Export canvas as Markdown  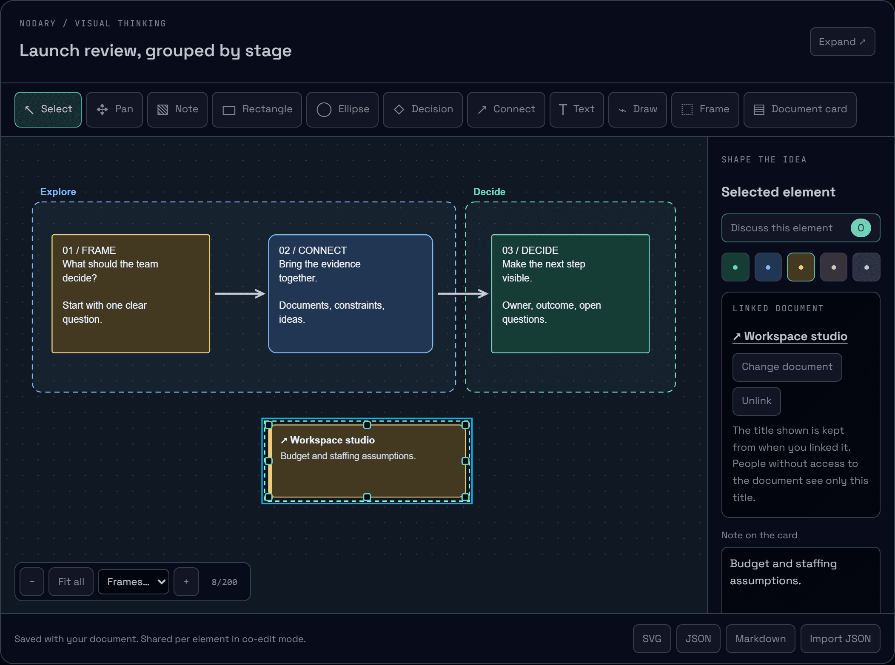pos(760,639)
